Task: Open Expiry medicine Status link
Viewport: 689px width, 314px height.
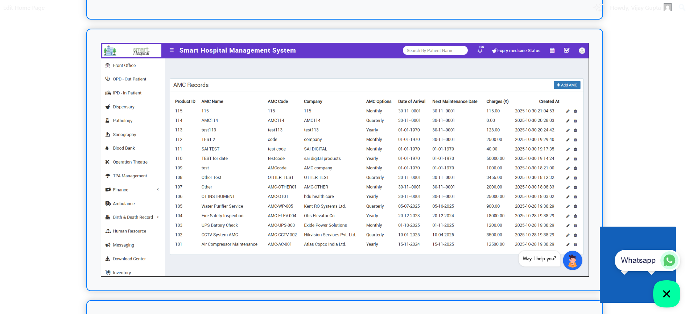Action: 516,51
